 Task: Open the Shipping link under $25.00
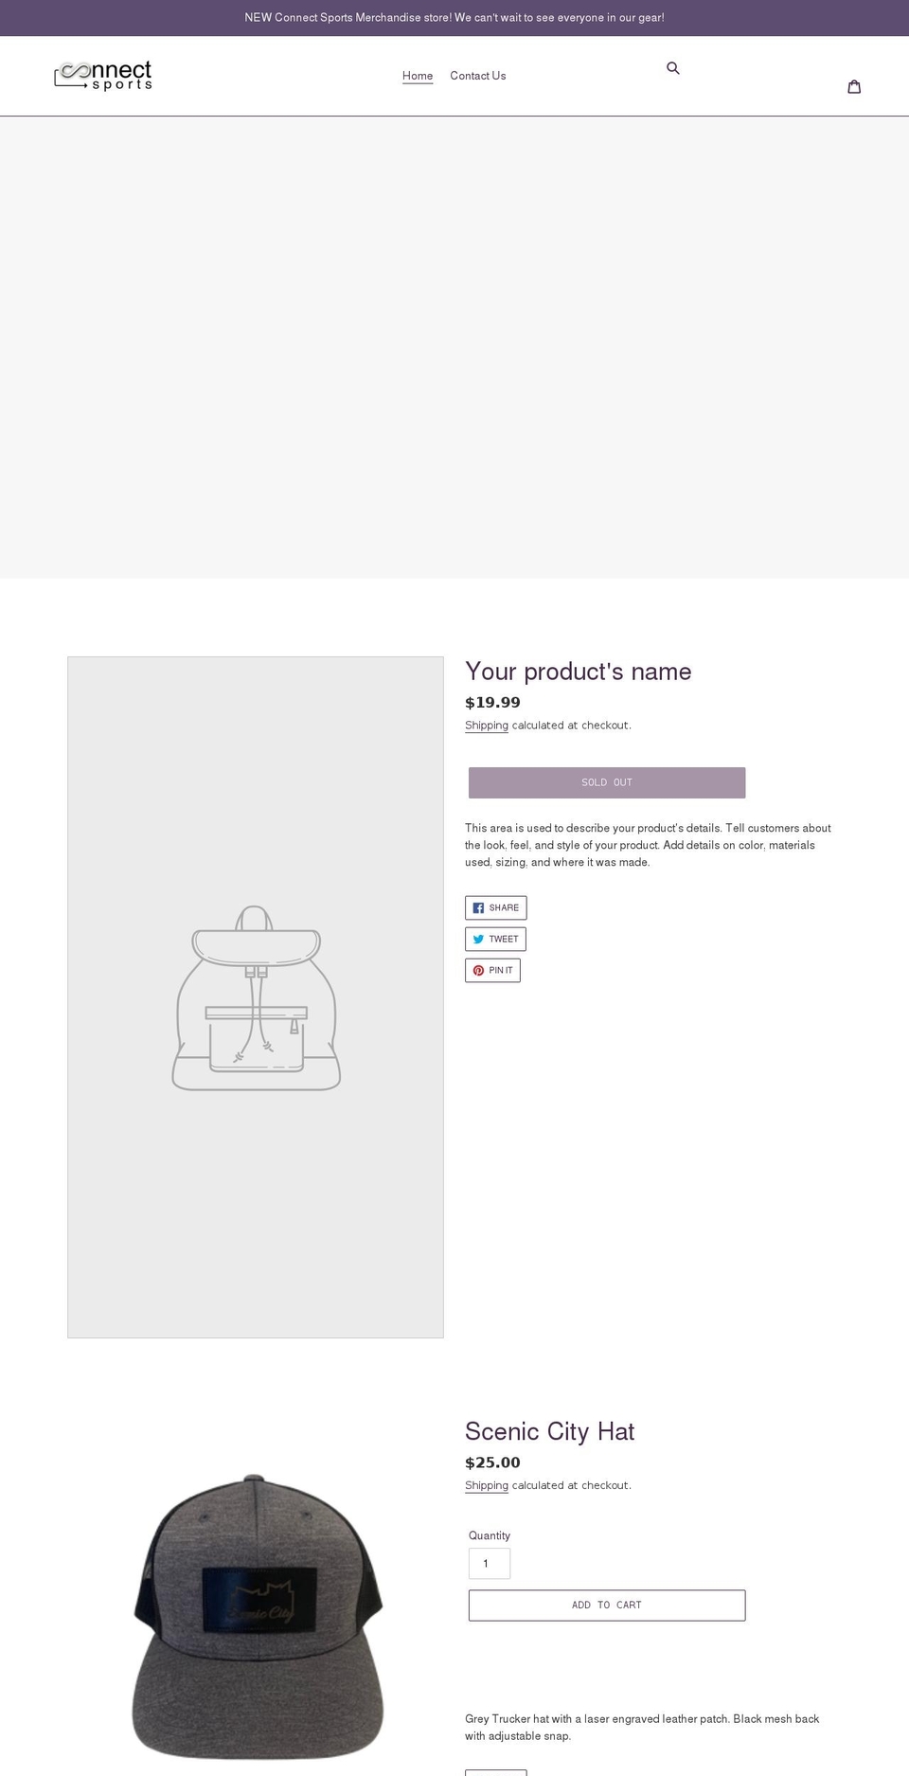click(x=486, y=1485)
